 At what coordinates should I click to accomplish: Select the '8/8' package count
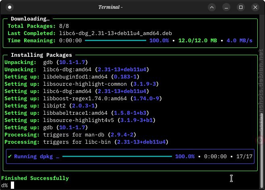coord(64,26)
